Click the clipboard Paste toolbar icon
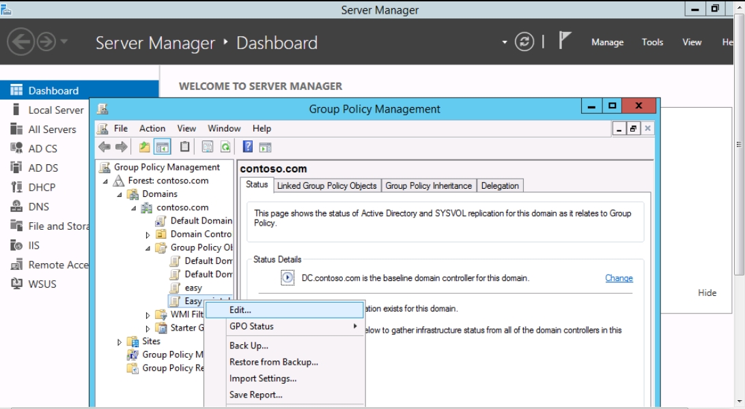The image size is (745, 409). coord(184,147)
